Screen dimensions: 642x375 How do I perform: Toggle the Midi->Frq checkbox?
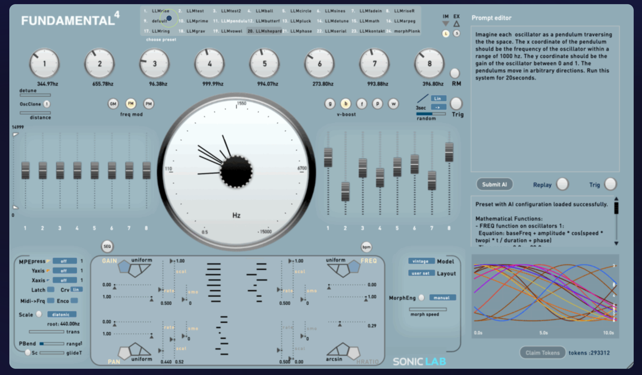tap(51, 301)
